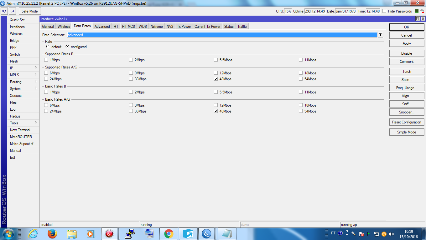Click the blue shortcut-arrow app in taskbar
The image size is (426, 240).
coord(188,234)
